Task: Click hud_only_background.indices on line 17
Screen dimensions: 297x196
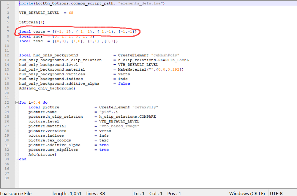Action: [51, 79]
